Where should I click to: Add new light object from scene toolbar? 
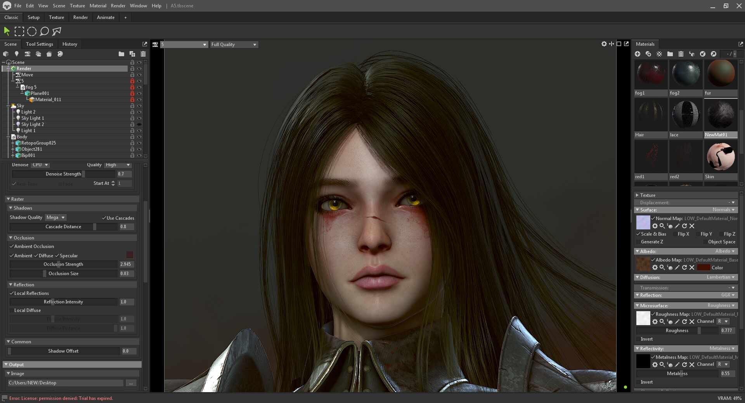click(16, 54)
